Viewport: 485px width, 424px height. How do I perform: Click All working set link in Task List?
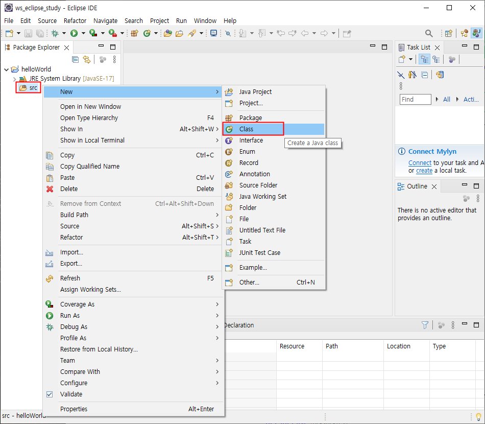(x=447, y=99)
